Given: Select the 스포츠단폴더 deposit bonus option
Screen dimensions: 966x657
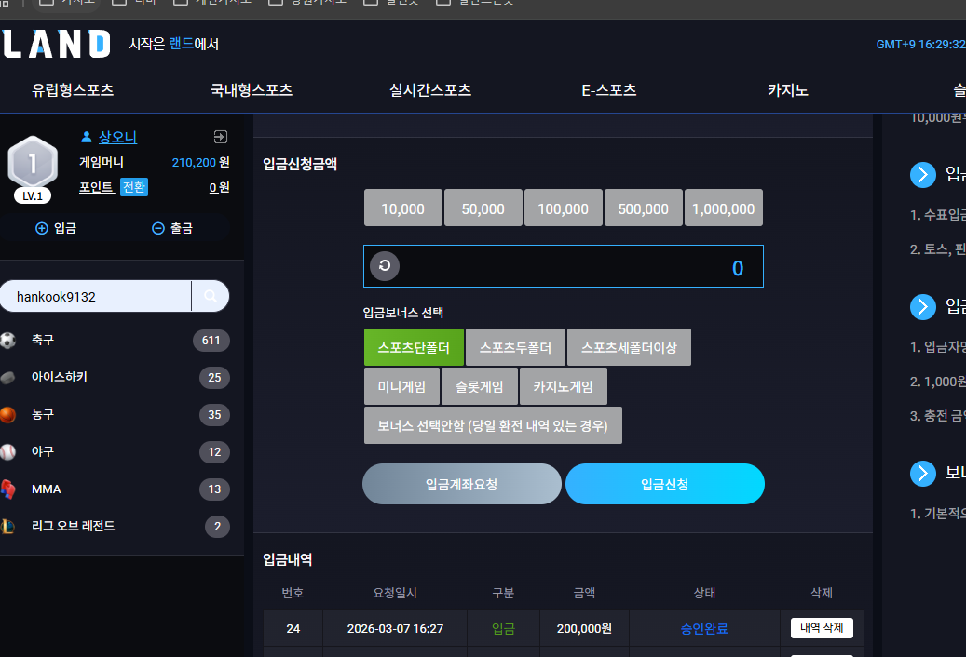Looking at the screenshot, I should click(x=414, y=347).
